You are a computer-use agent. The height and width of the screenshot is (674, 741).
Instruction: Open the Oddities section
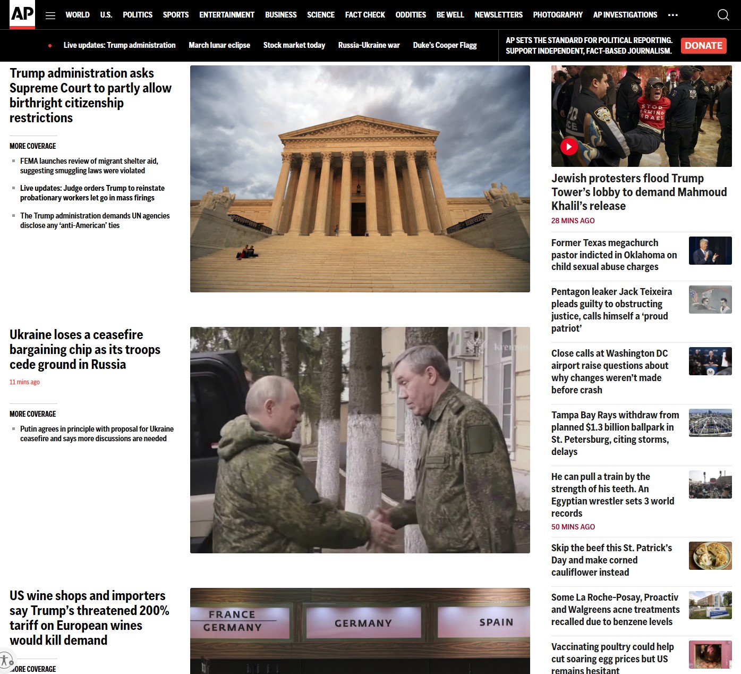click(411, 15)
